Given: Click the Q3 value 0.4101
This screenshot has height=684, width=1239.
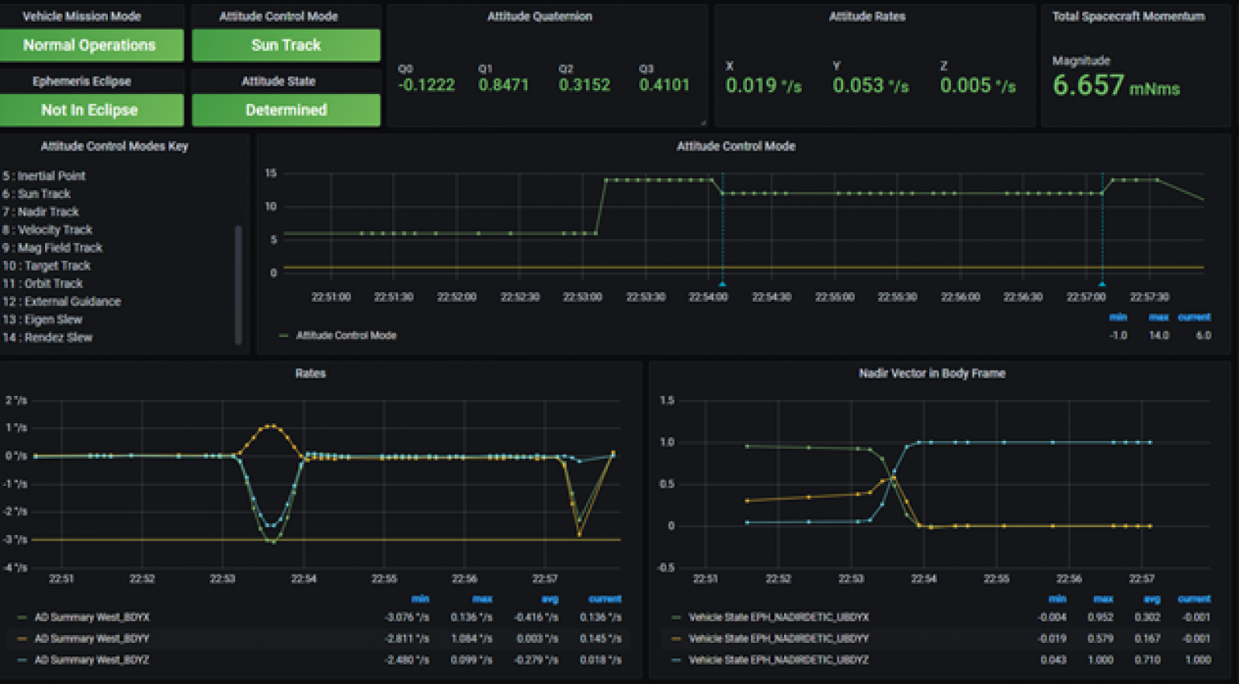Looking at the screenshot, I should click(664, 85).
